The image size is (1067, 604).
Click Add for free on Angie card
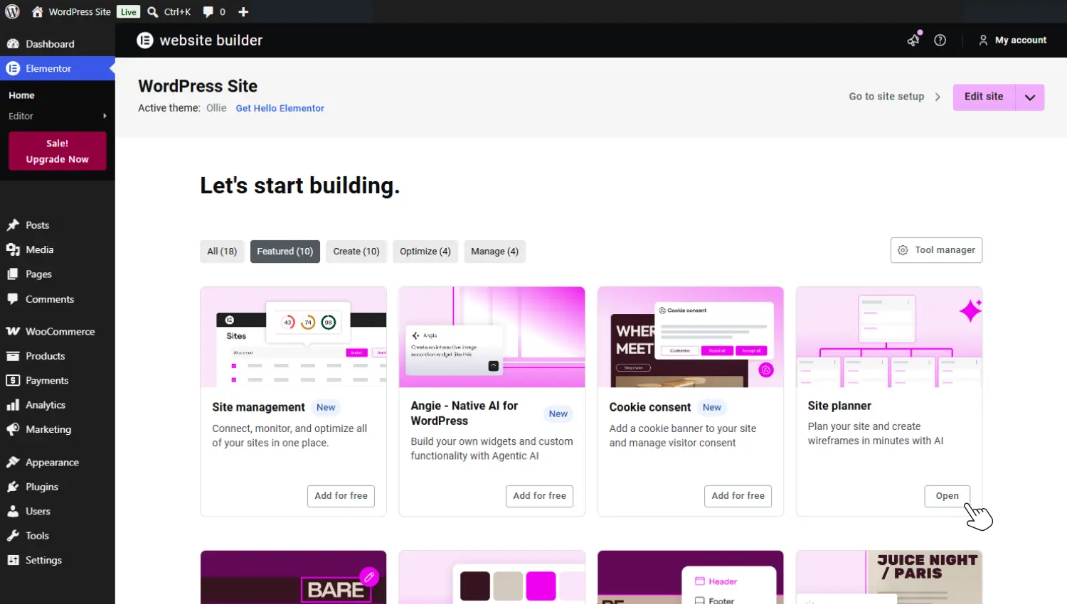pos(540,496)
